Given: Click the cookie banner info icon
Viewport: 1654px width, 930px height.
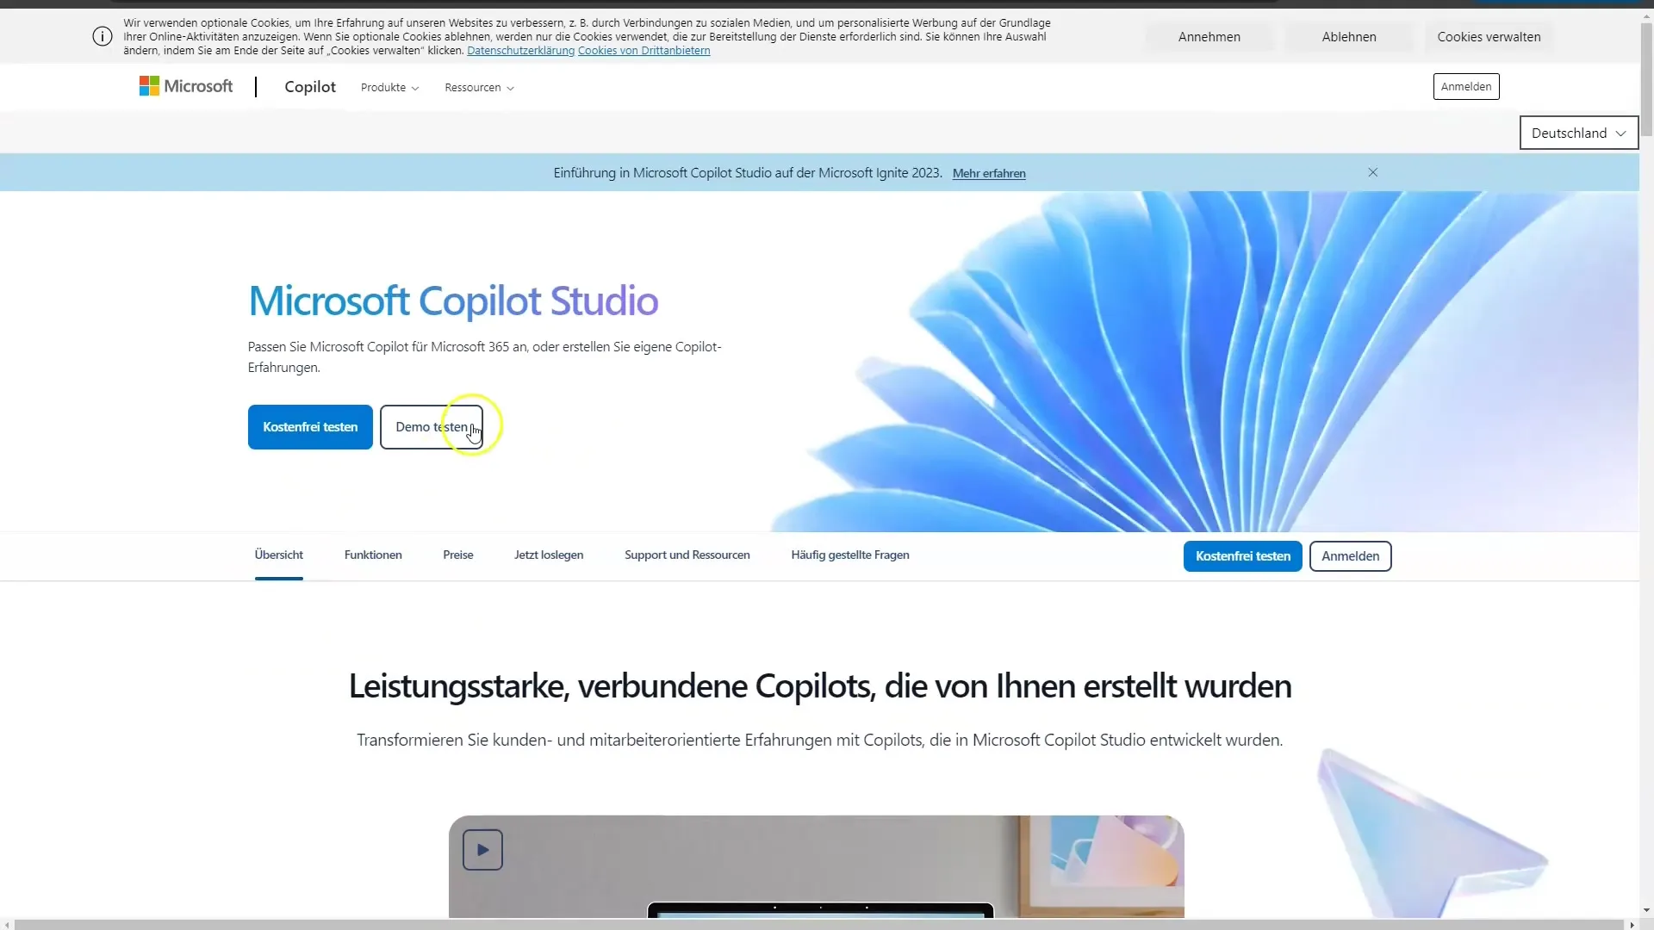Looking at the screenshot, I should point(103,36).
